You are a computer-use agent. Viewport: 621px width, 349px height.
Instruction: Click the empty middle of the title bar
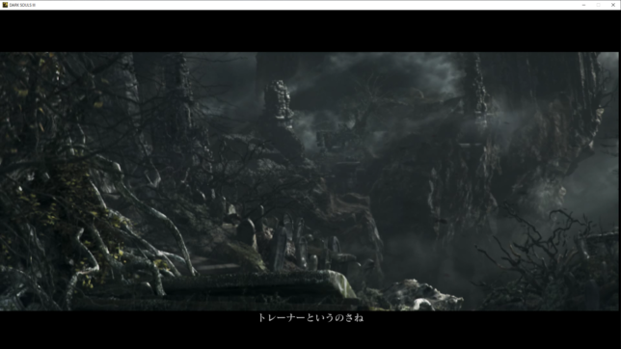(x=309, y=5)
